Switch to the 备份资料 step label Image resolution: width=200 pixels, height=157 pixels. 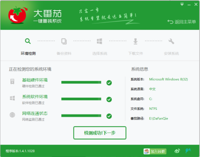64,54
